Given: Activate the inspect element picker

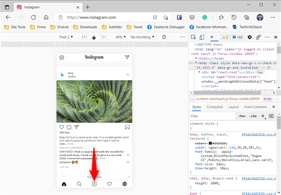Looking at the screenshot, I should pos(193,37).
